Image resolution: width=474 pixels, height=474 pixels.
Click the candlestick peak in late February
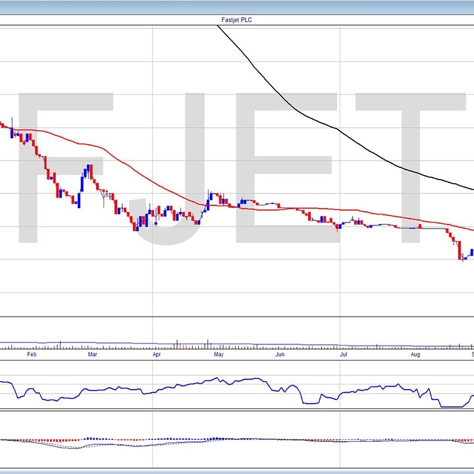click(x=89, y=169)
